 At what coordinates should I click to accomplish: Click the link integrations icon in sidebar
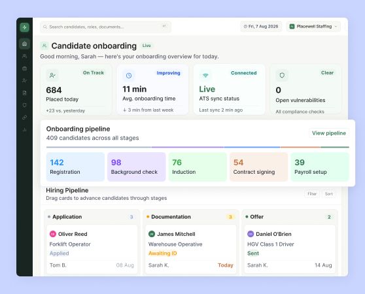[x=24, y=118]
